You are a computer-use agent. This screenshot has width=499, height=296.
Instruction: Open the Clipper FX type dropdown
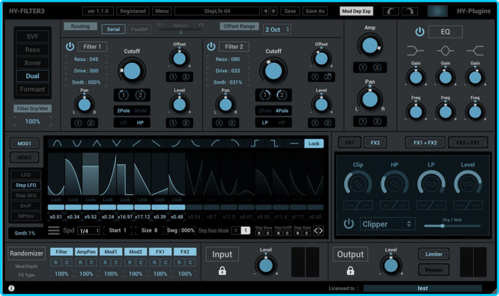387,224
